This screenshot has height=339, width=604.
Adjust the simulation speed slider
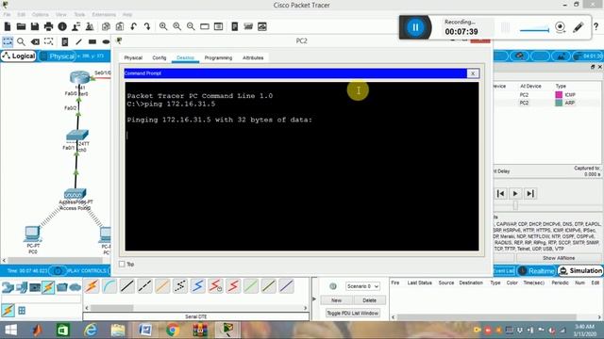pyautogui.click(x=515, y=206)
